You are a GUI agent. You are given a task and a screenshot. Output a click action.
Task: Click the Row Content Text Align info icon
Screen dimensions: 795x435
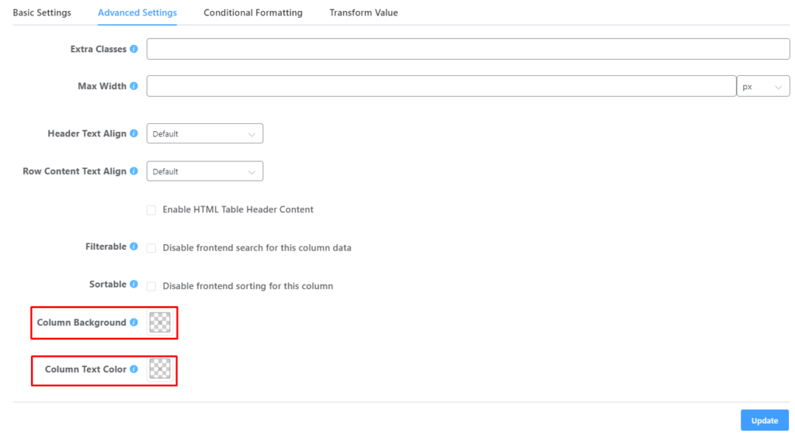pos(134,171)
